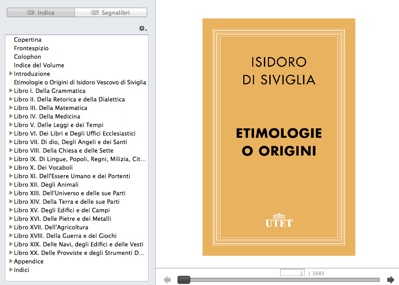Click the page number input field
Image resolution: width=399 pixels, height=285 pixels.
coord(292,273)
